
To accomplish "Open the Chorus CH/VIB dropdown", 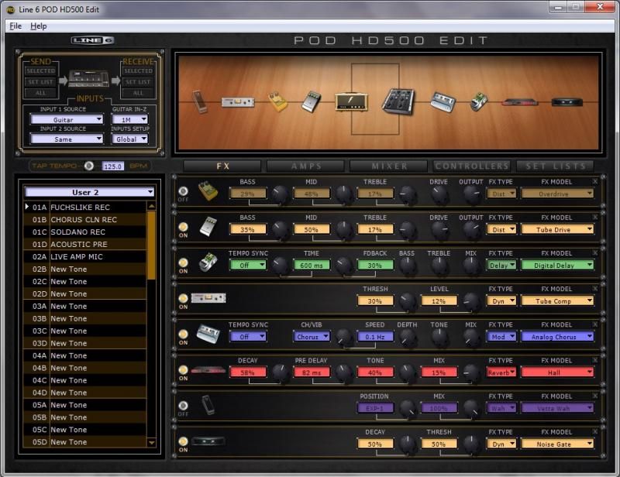I will coord(312,337).
